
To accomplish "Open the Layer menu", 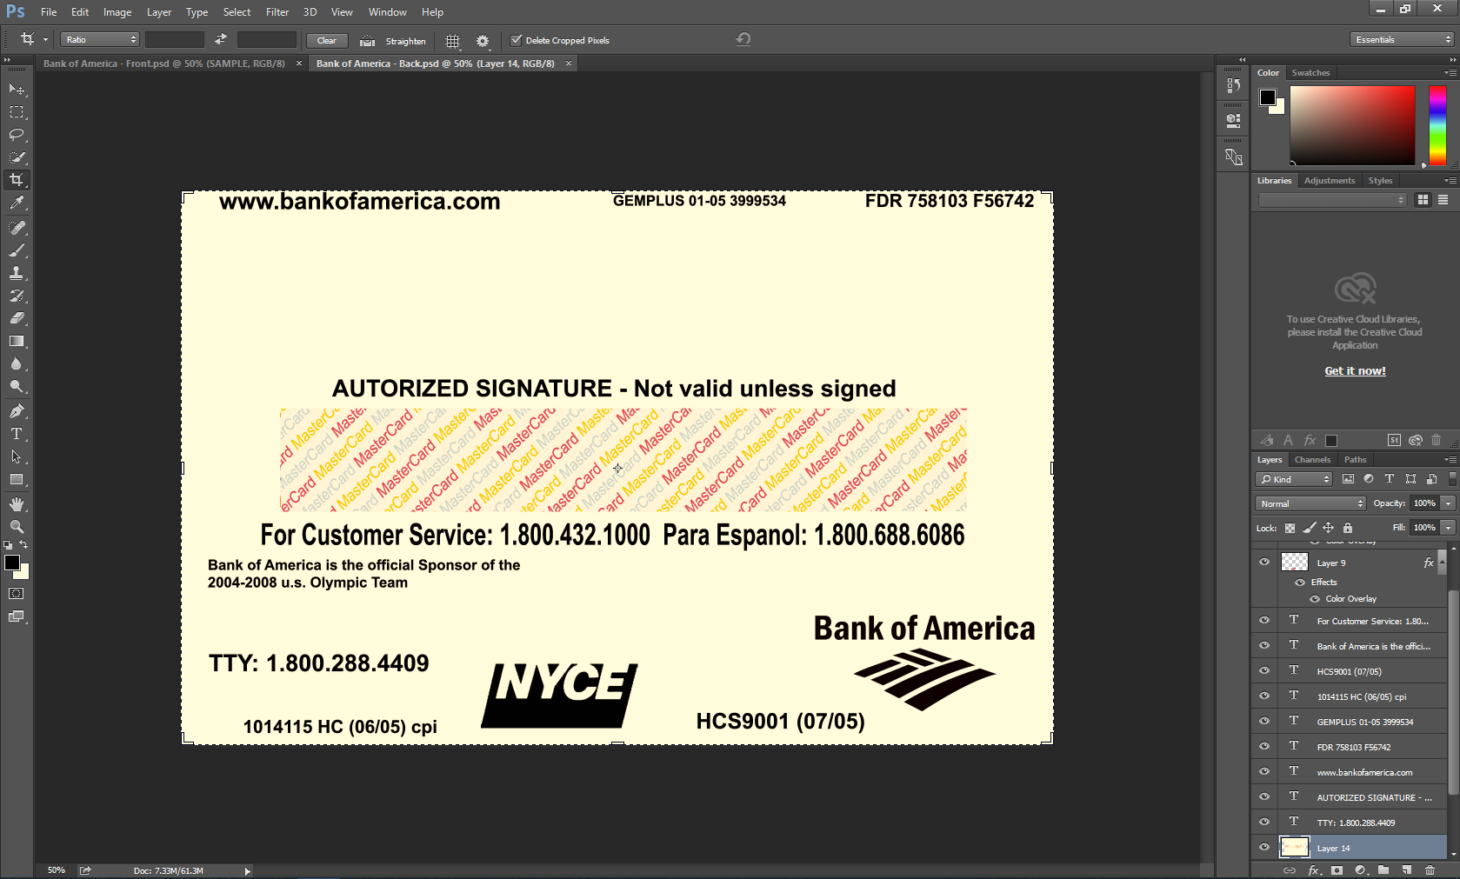I will [x=159, y=12].
